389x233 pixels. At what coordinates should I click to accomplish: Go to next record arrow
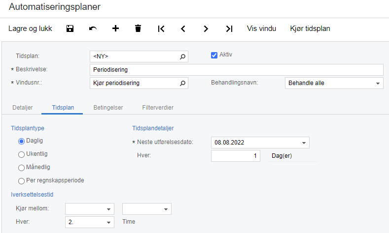coord(206,29)
